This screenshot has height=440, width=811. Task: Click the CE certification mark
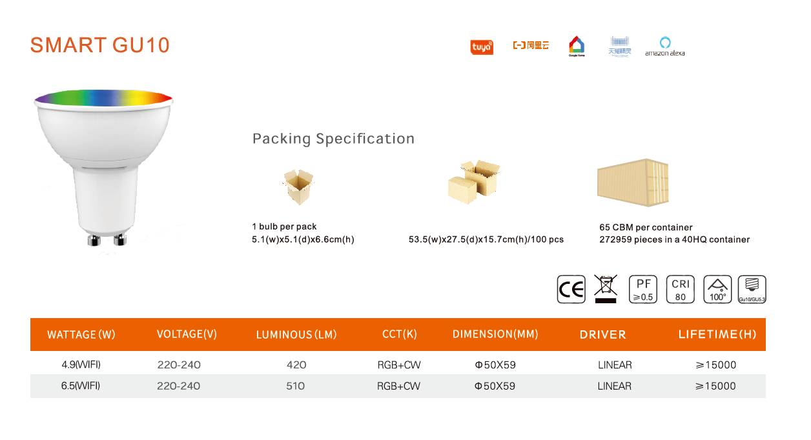pyautogui.click(x=571, y=289)
